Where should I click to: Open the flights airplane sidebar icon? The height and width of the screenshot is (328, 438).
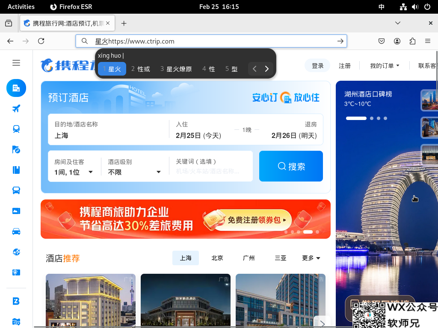[16, 108]
